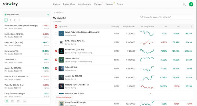Click the Stratzy logo
This screenshot has height=106, width=197.
[11, 4]
